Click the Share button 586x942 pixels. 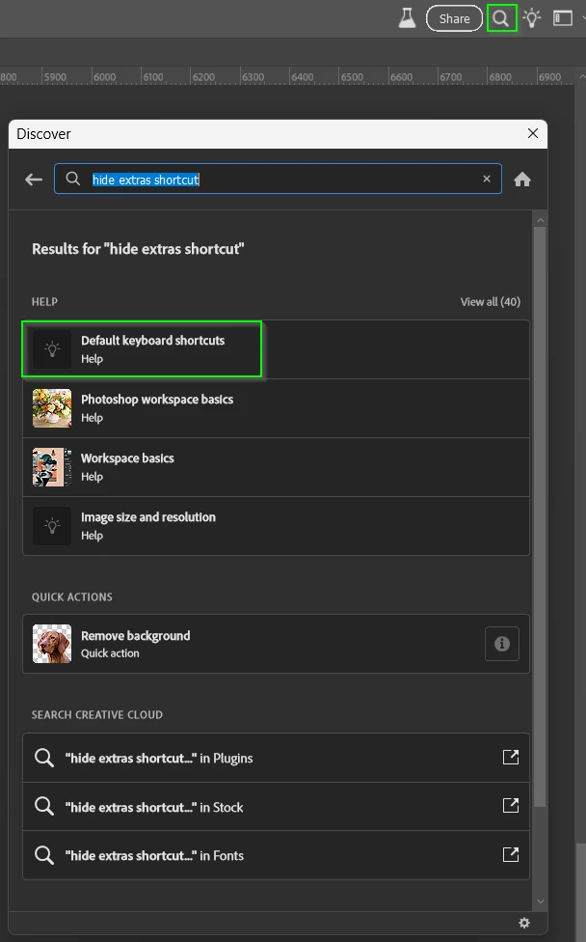click(x=454, y=18)
